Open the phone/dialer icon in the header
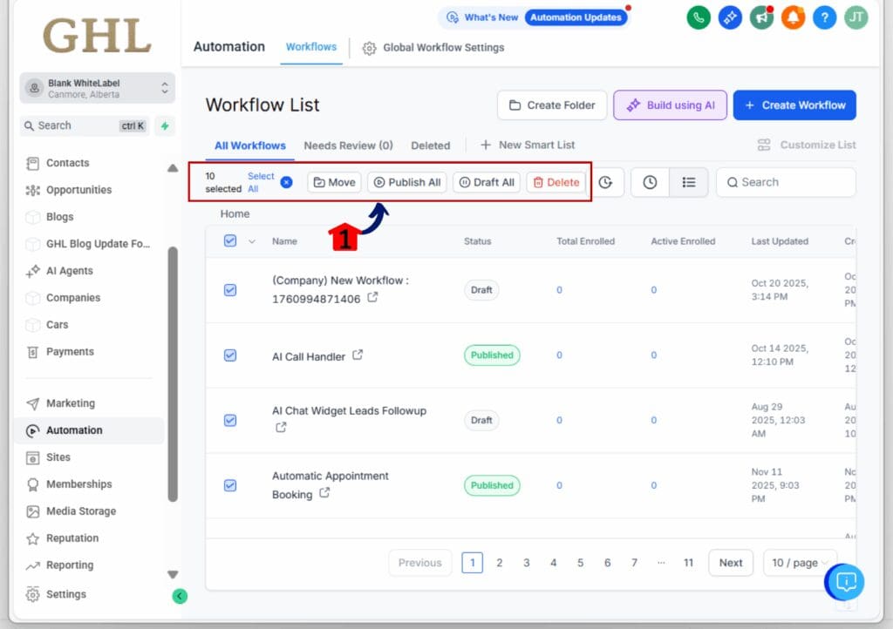 (x=699, y=17)
